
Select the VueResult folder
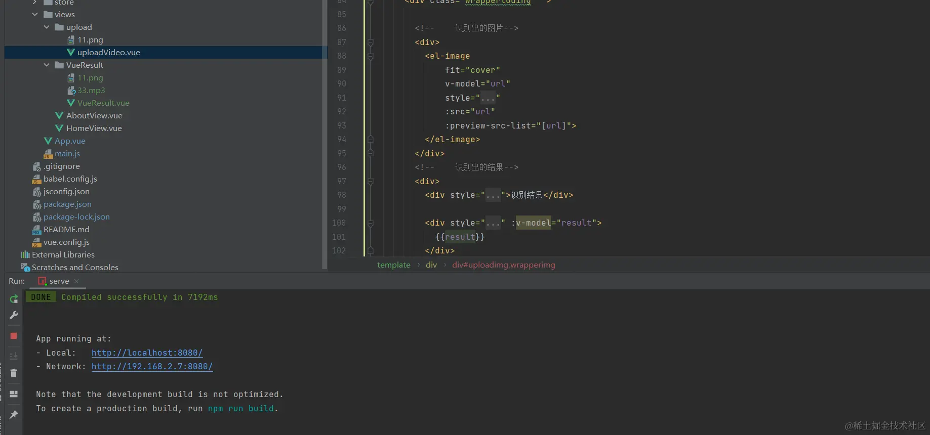pyautogui.click(x=85, y=65)
